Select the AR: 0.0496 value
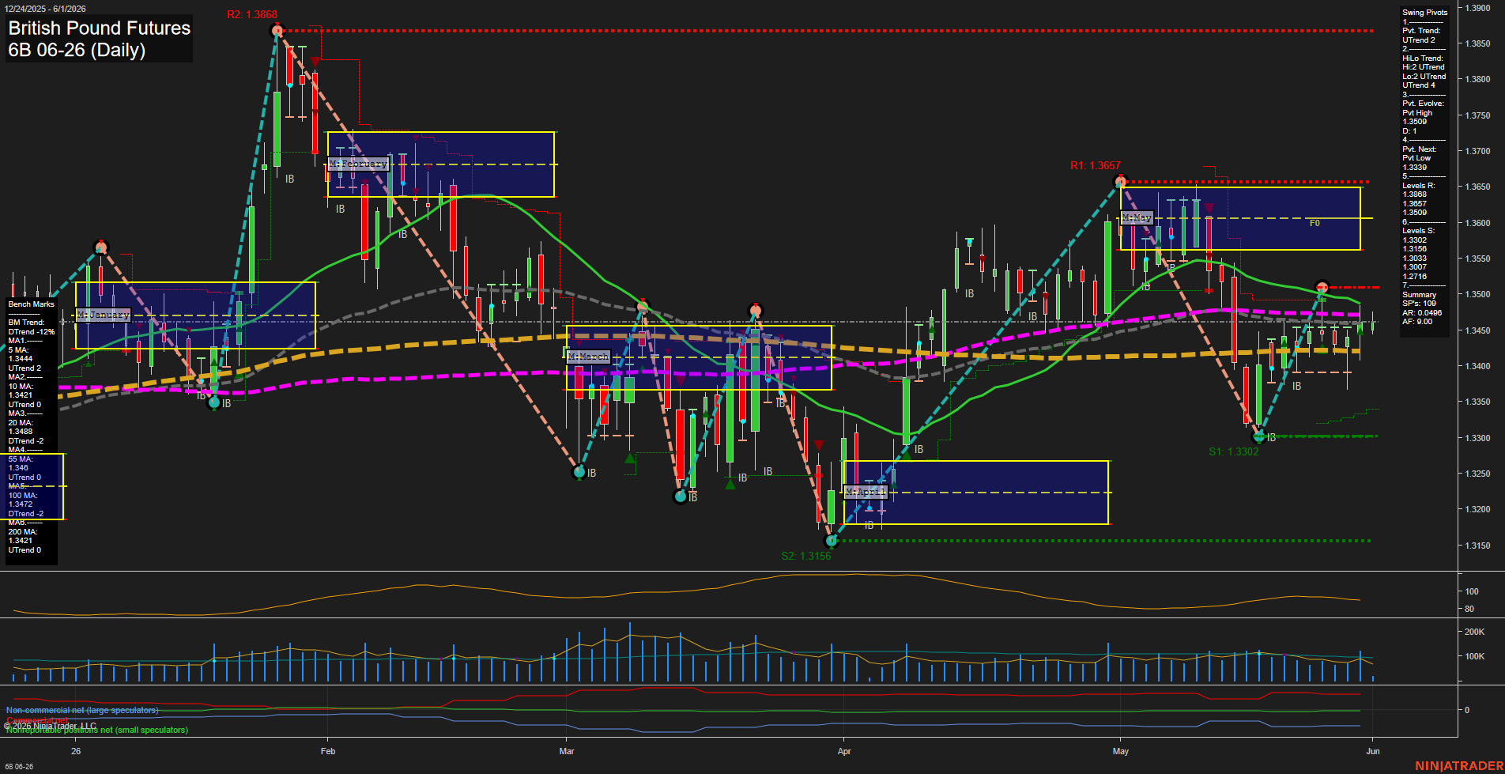This screenshot has height=774, width=1505. pos(1422,313)
